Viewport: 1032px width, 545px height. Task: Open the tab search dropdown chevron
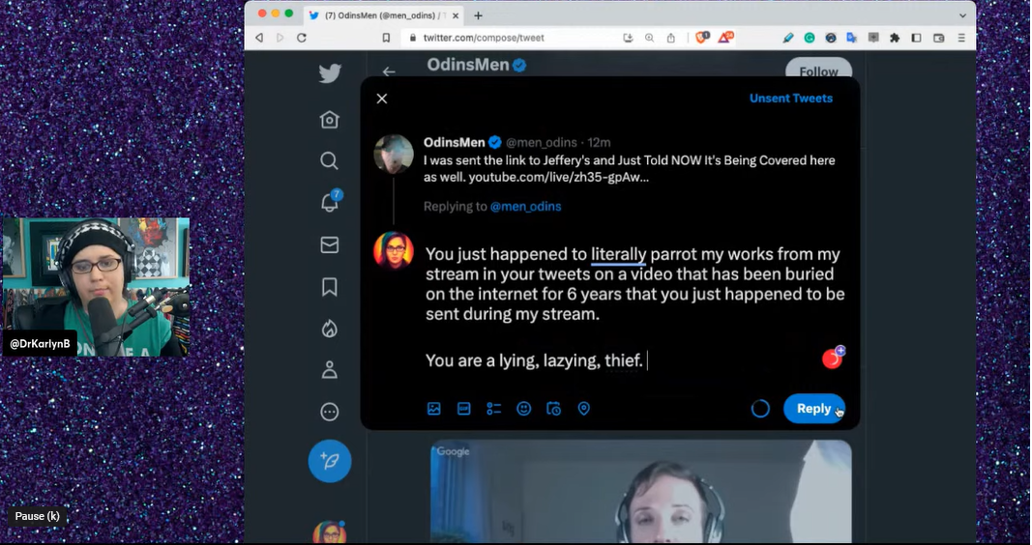click(x=962, y=15)
